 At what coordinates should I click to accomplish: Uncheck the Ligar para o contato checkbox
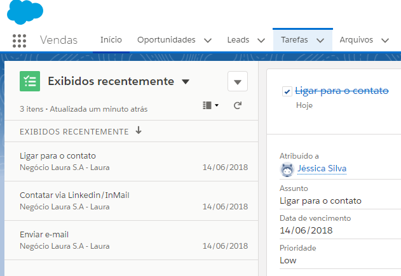[x=287, y=91]
